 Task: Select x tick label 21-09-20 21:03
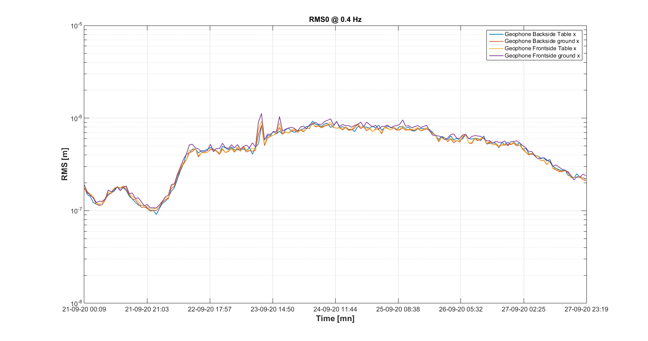pos(147,309)
